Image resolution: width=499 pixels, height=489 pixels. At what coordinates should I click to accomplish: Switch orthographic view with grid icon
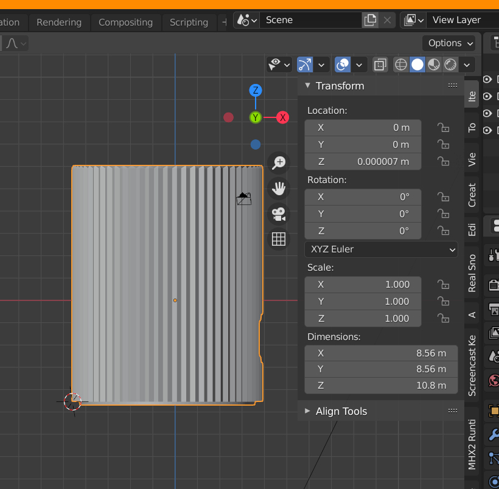[279, 239]
